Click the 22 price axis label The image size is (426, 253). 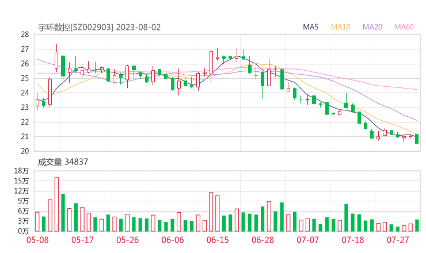pyautogui.click(x=25, y=122)
